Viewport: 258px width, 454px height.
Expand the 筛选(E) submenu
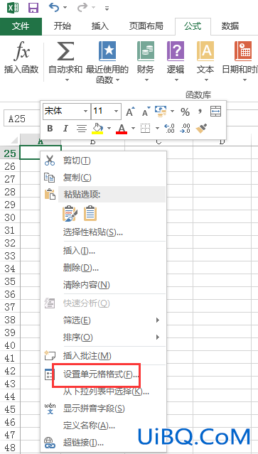pos(103,320)
